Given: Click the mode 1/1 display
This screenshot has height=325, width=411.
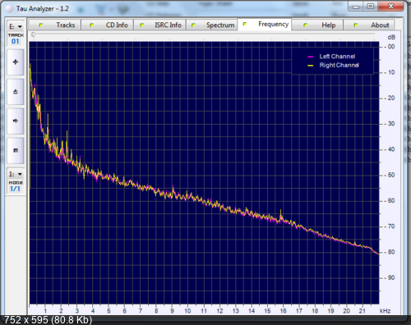Looking at the screenshot, I should coord(16,189).
